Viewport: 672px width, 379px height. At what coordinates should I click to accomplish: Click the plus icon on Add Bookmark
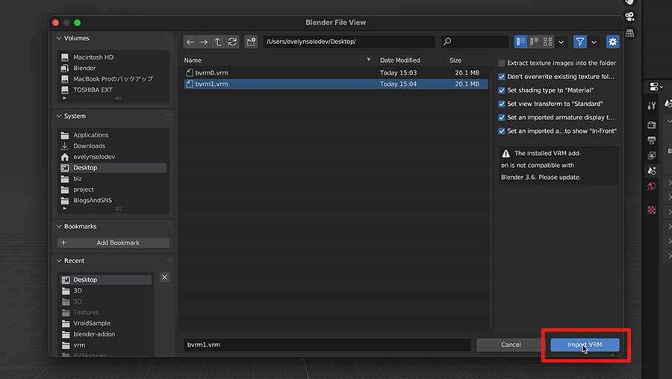point(63,242)
